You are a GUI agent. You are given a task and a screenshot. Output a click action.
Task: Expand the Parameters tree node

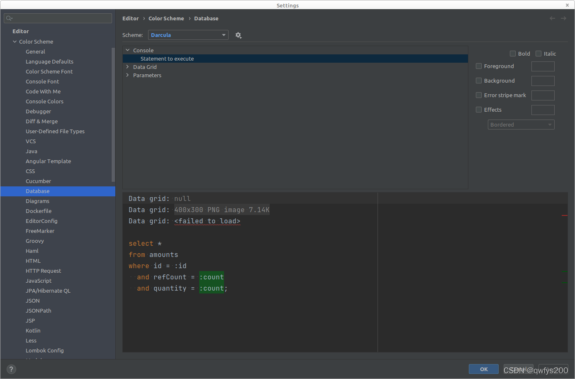point(128,75)
